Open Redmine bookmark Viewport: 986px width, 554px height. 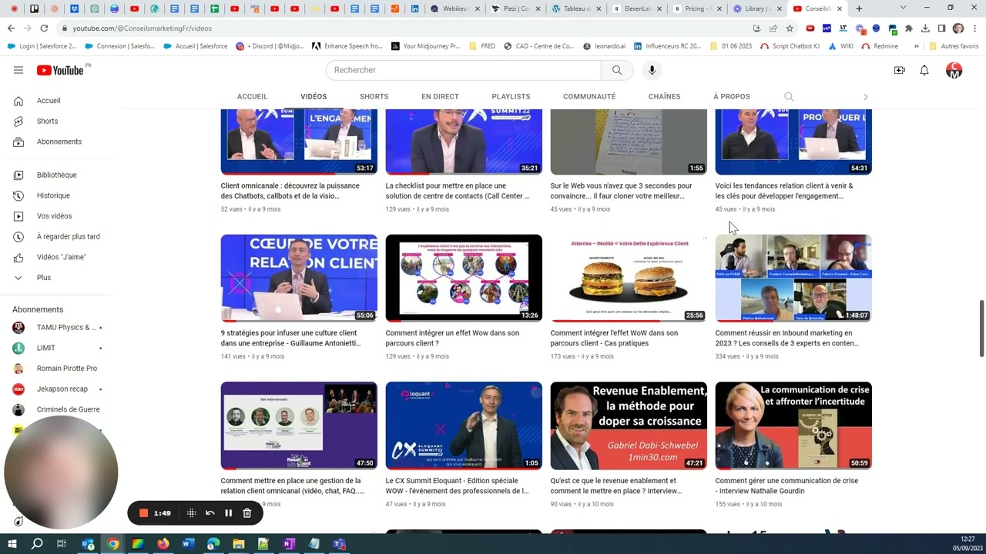pyautogui.click(x=879, y=46)
